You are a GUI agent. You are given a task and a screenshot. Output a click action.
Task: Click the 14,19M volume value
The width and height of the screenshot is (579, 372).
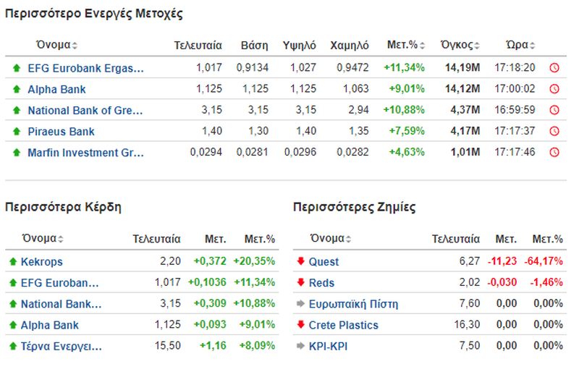click(462, 67)
